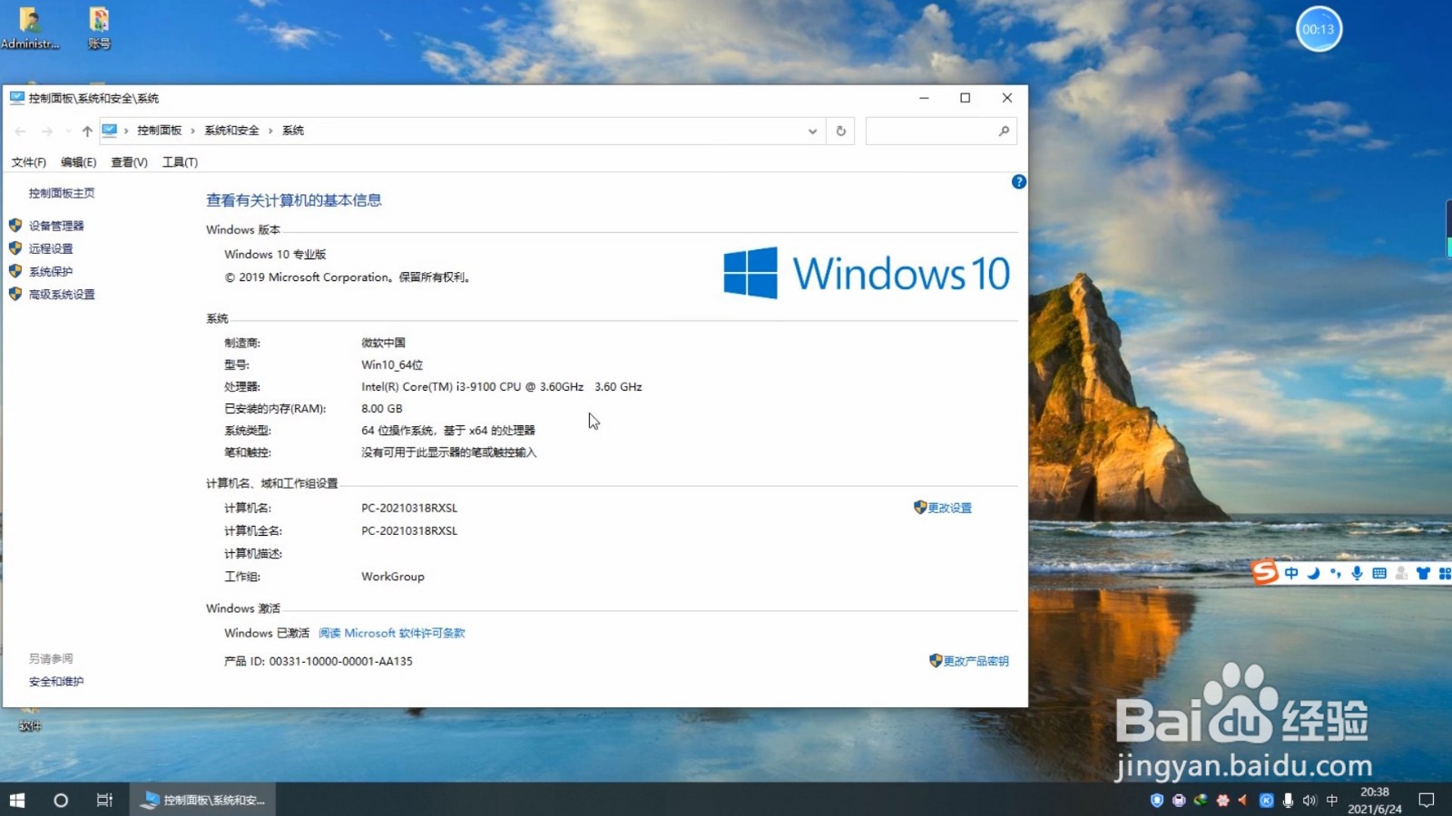The image size is (1452, 816).
Task: Open 高级系统设置
Action: (x=62, y=294)
